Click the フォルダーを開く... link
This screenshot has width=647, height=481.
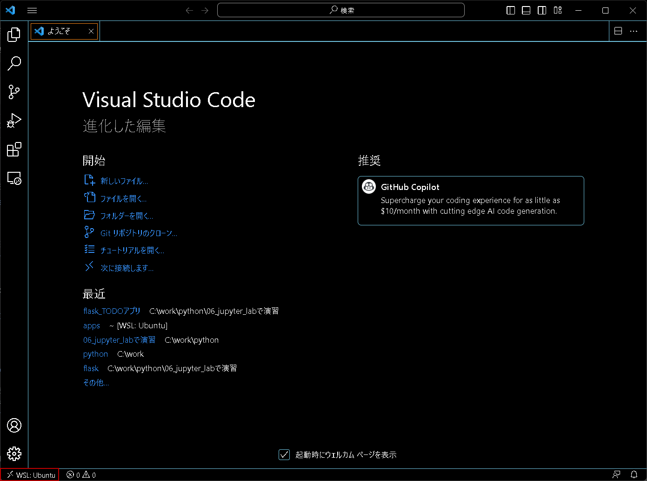coord(127,216)
